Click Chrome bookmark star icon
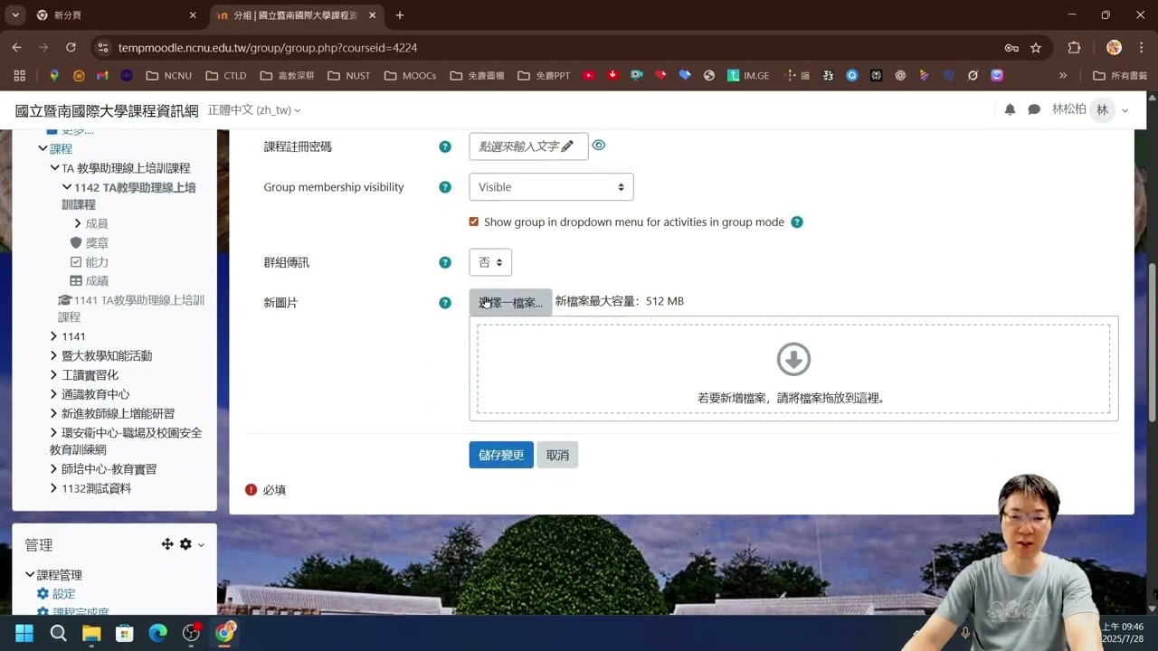This screenshot has width=1158, height=651. pos(1036,48)
